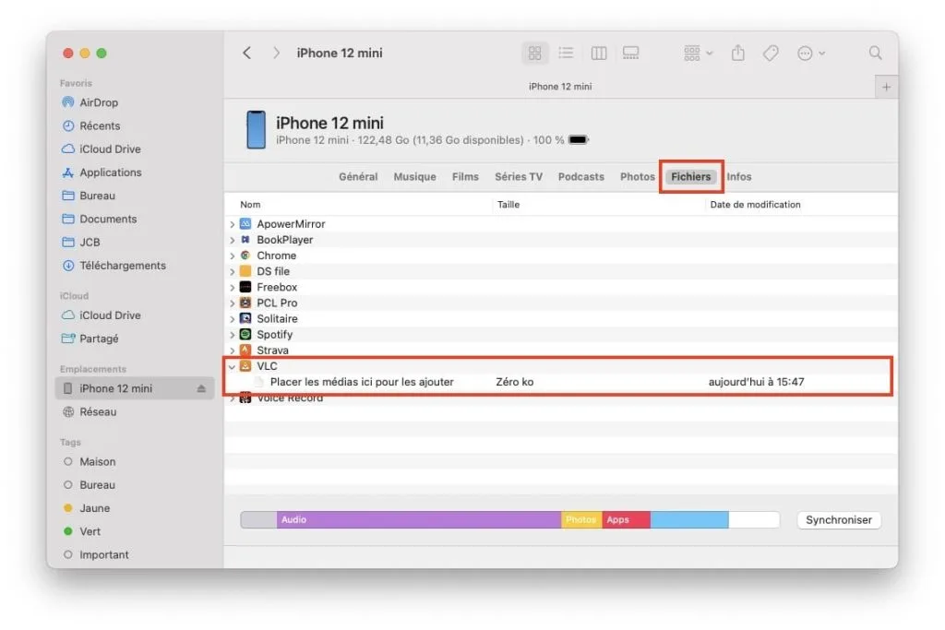Add a new tab with plus button

[886, 87]
